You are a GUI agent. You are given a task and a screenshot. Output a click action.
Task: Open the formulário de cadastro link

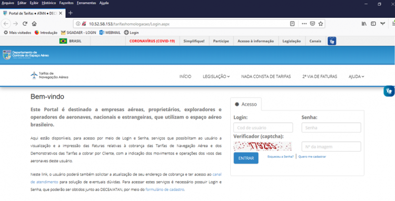(x=165, y=189)
